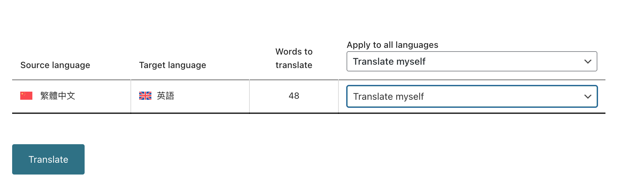Click the Source language column header
This screenshot has width=625, height=188.
pyautogui.click(x=55, y=65)
